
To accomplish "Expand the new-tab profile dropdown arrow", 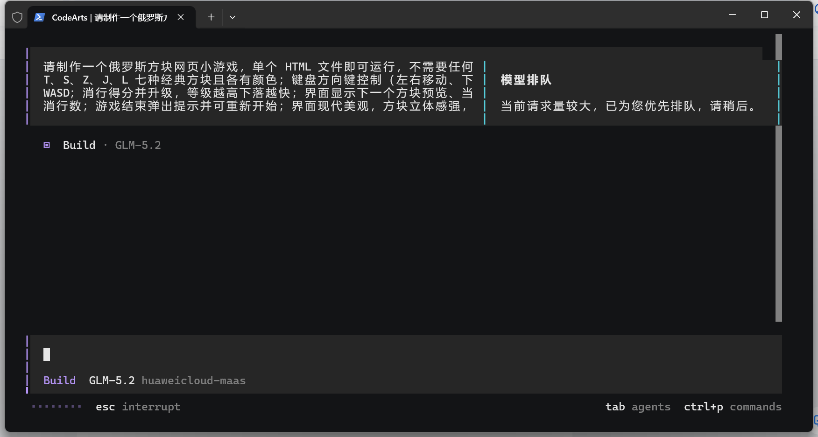I will [233, 17].
